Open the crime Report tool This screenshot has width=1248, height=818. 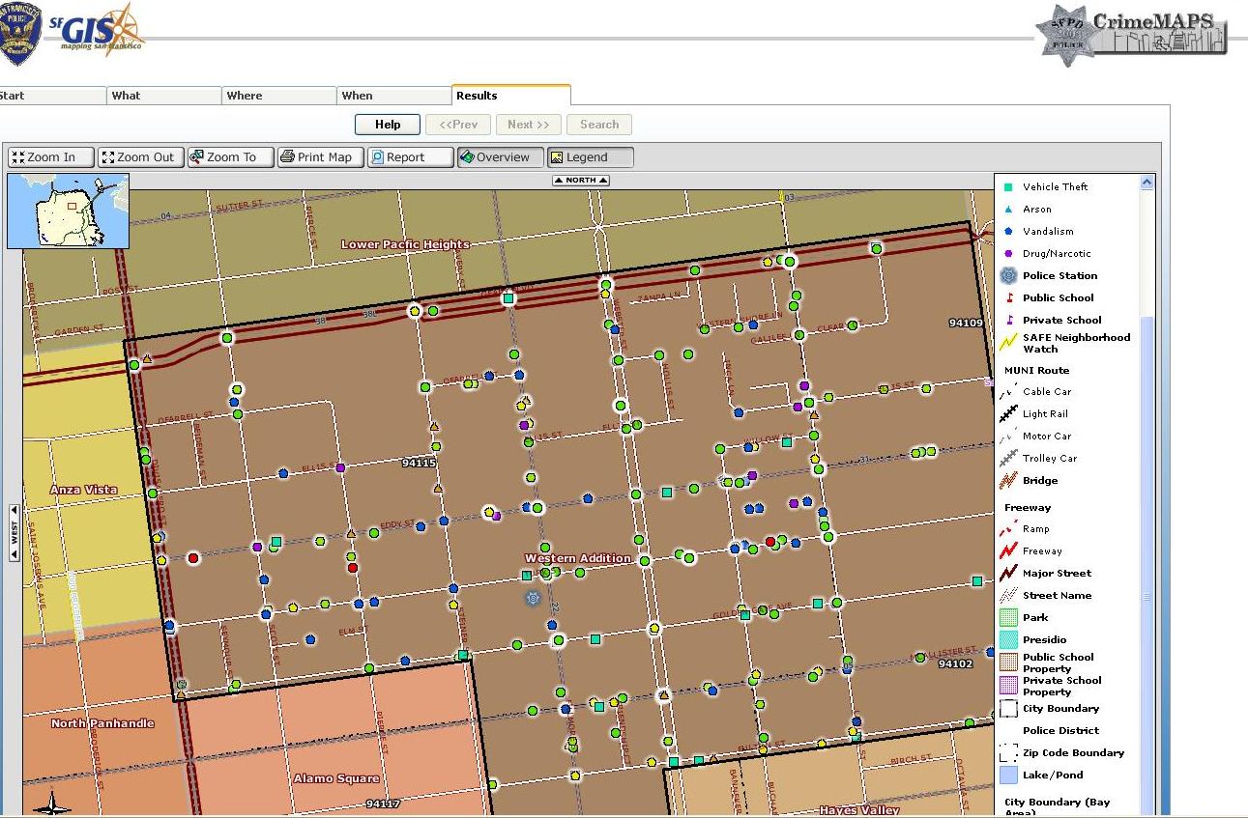[x=410, y=157]
